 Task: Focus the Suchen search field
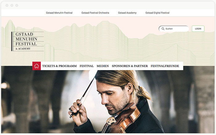pos(177,29)
